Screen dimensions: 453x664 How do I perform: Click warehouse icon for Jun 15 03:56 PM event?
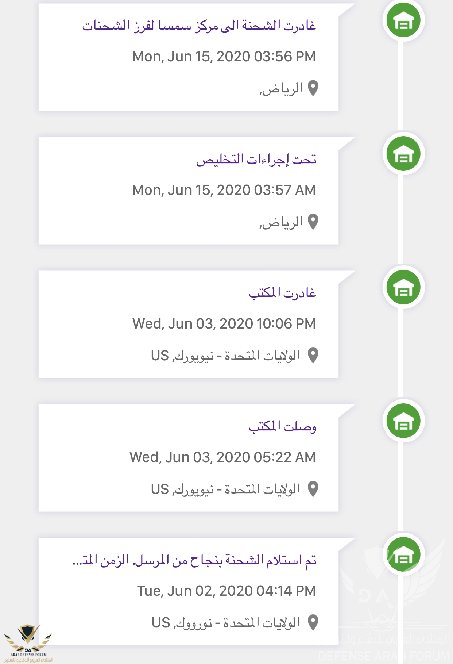[403, 20]
